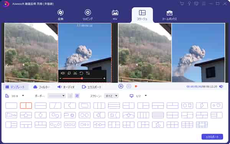Select the two large circles layout template

(x=85, y=115)
